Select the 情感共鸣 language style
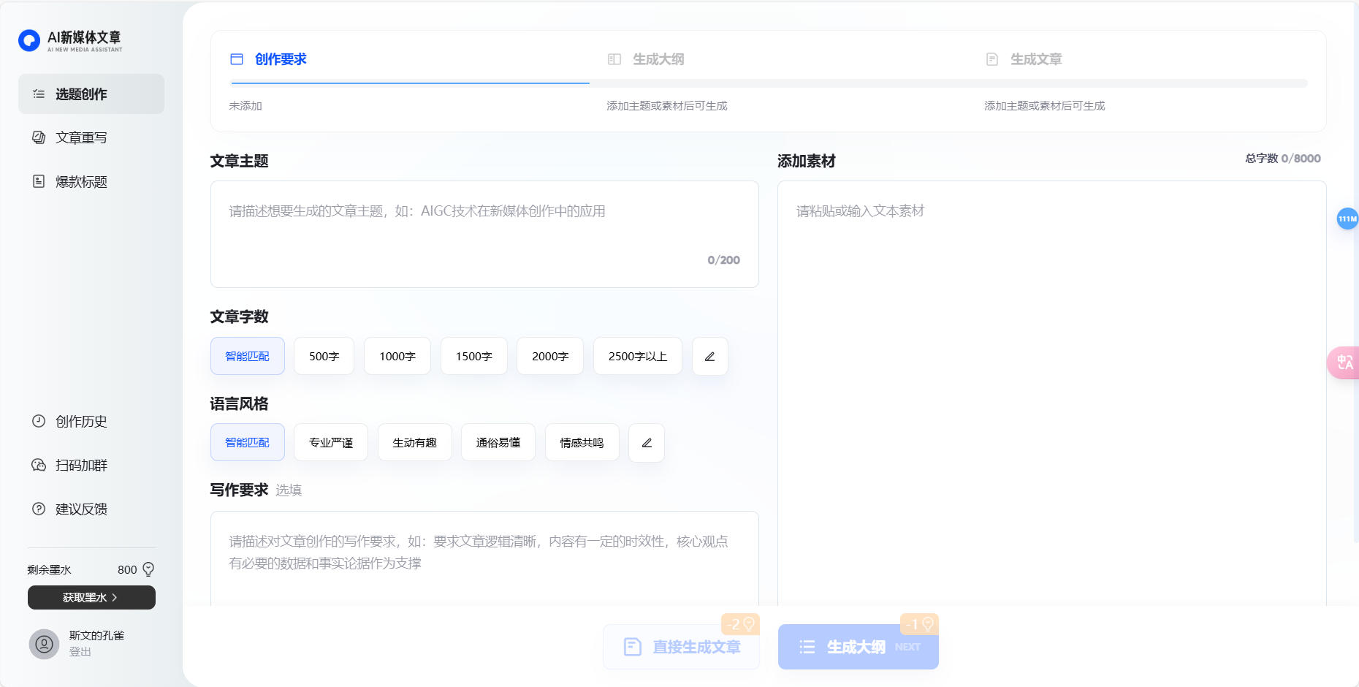The height and width of the screenshot is (687, 1359). 582,442
